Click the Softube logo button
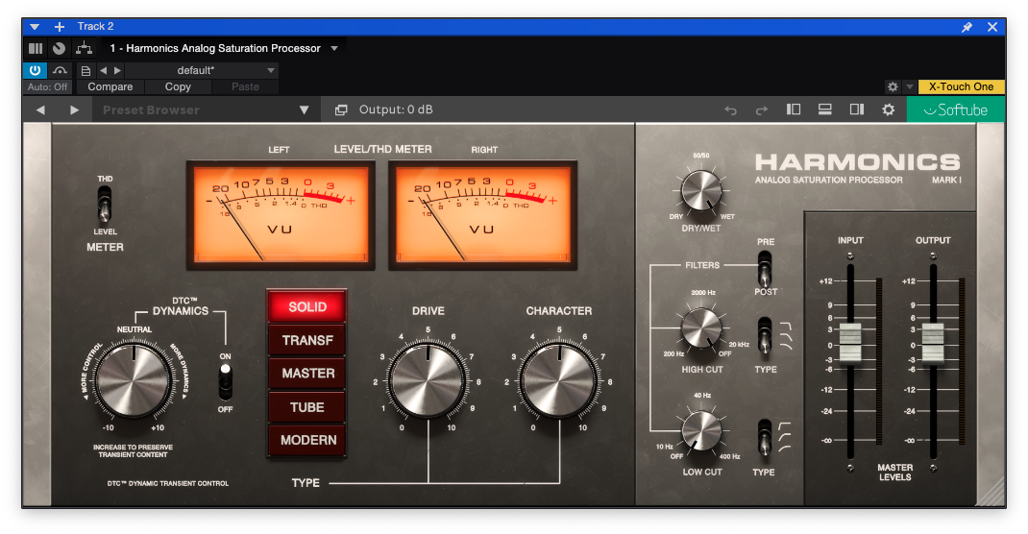Image resolution: width=1028 pixels, height=534 pixels. 955,110
